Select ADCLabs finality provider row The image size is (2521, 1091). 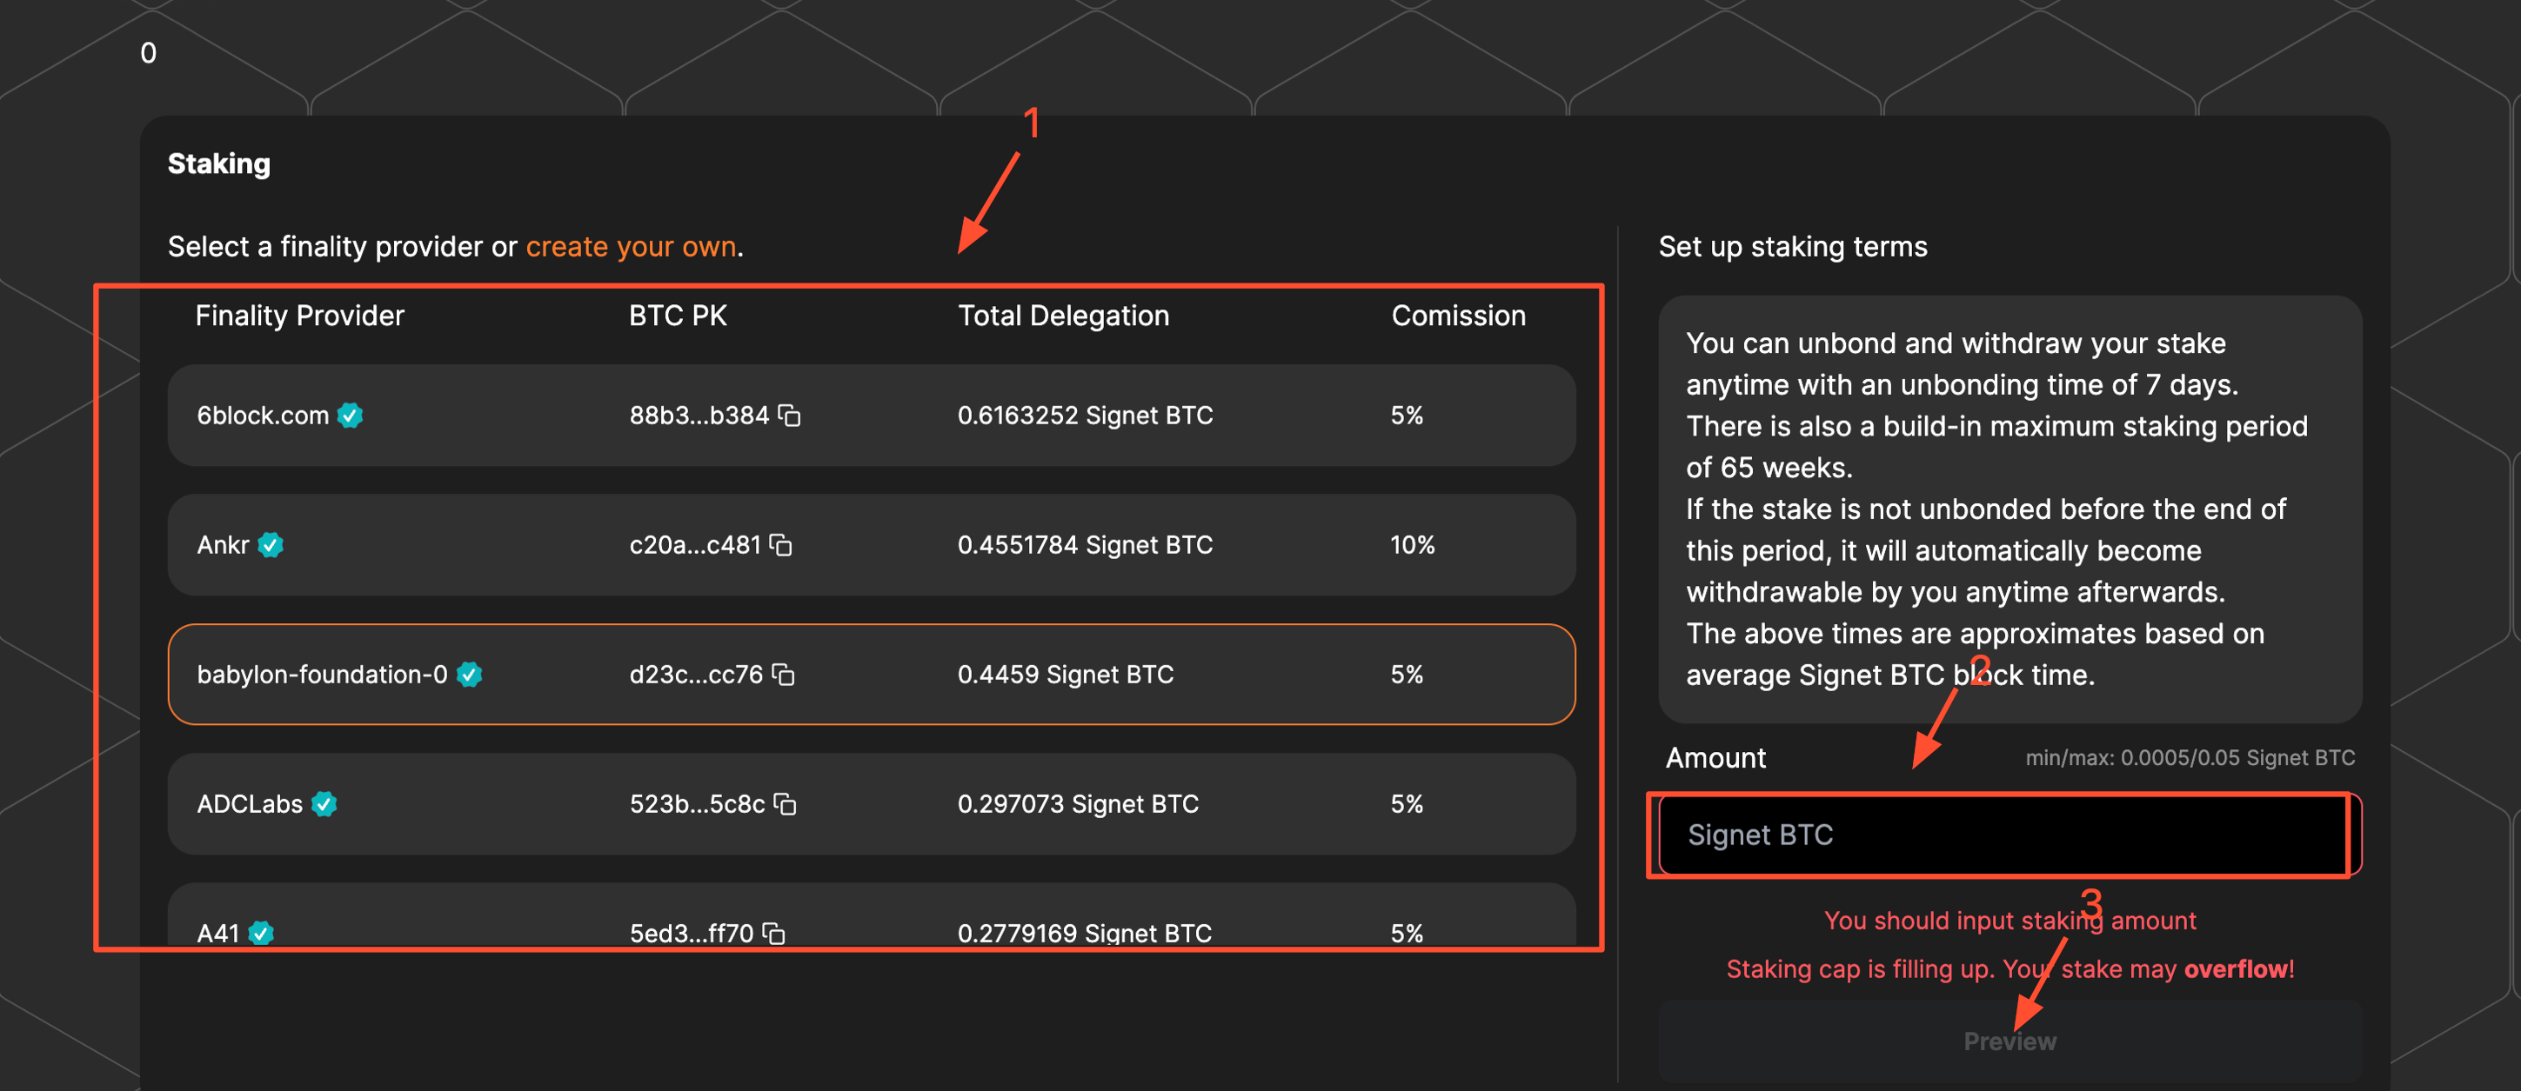click(x=871, y=805)
